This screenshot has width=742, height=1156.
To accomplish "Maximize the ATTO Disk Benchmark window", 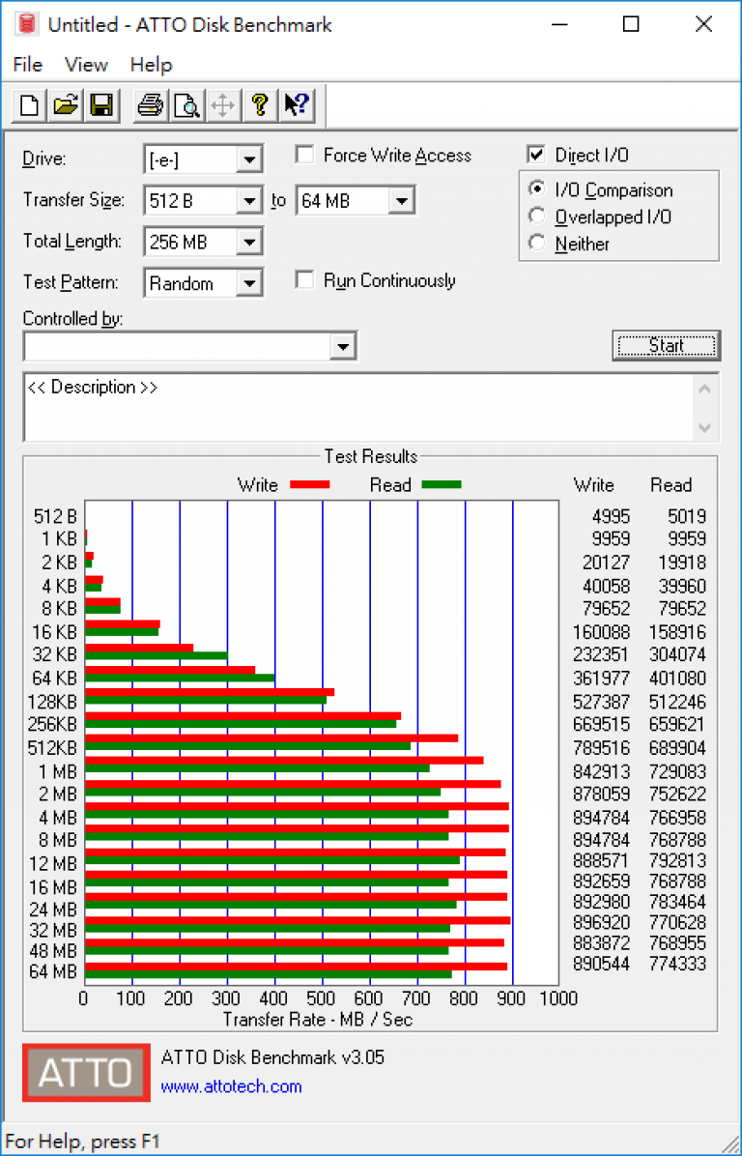I will click(631, 24).
